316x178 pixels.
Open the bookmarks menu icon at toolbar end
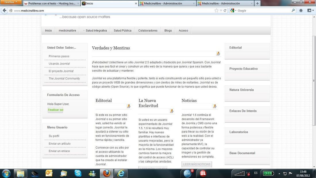point(310,10)
